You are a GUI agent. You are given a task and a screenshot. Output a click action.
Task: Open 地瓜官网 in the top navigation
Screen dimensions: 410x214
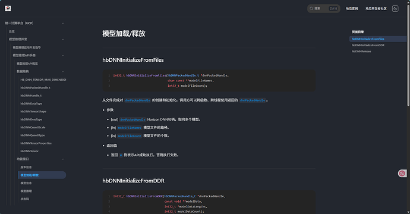point(352,9)
